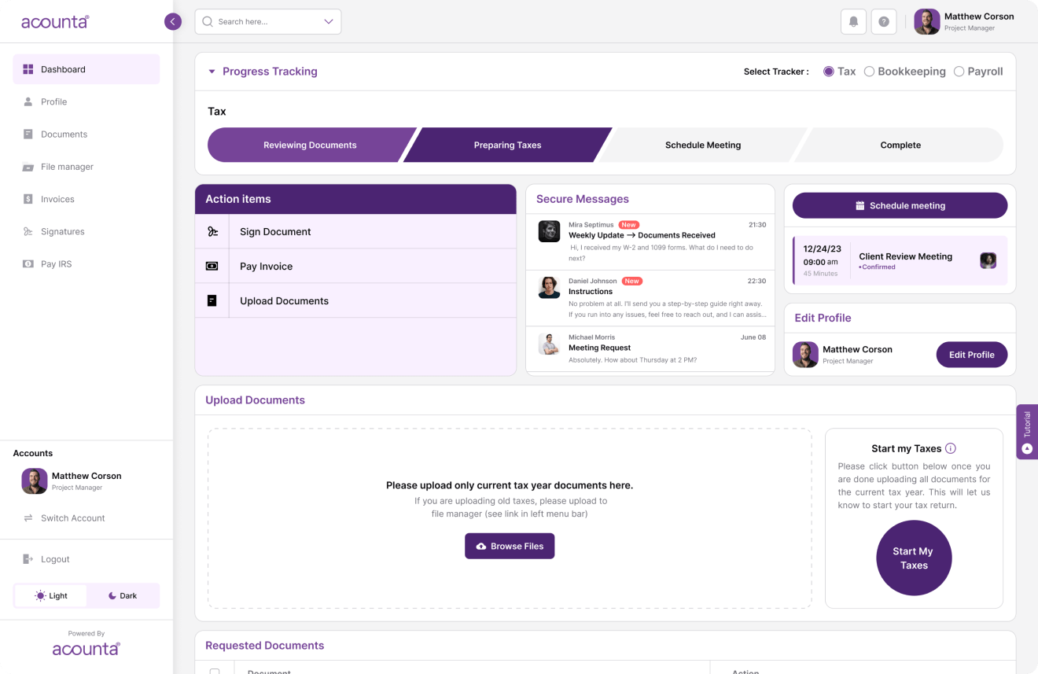Click Michael Morris message avatar
This screenshot has height=674, width=1038.
pos(549,344)
